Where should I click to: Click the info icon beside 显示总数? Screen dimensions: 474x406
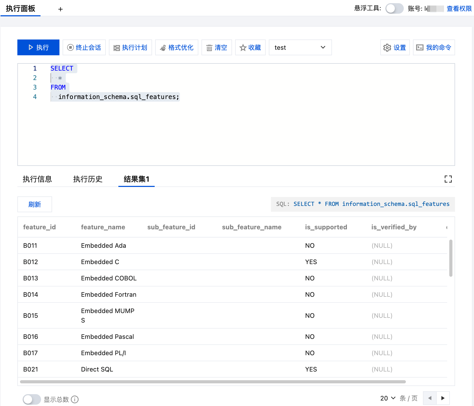pyautogui.click(x=75, y=399)
